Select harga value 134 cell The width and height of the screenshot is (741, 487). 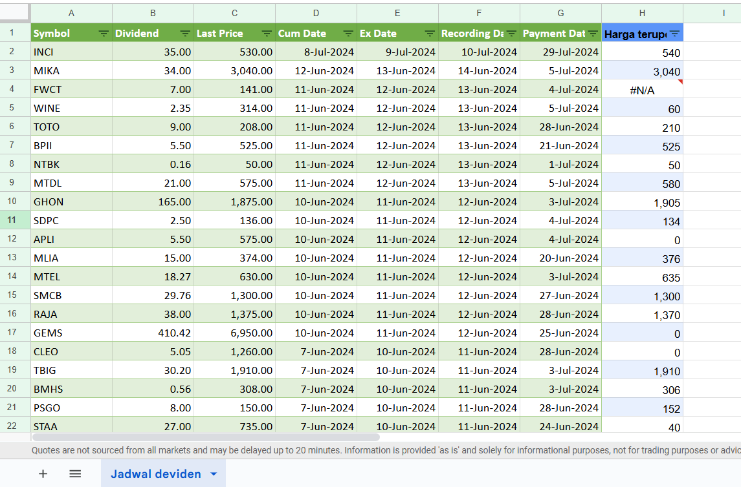642,221
